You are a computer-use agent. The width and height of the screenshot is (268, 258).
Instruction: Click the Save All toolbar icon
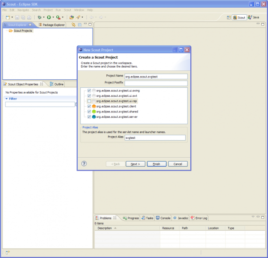pos(23,17)
